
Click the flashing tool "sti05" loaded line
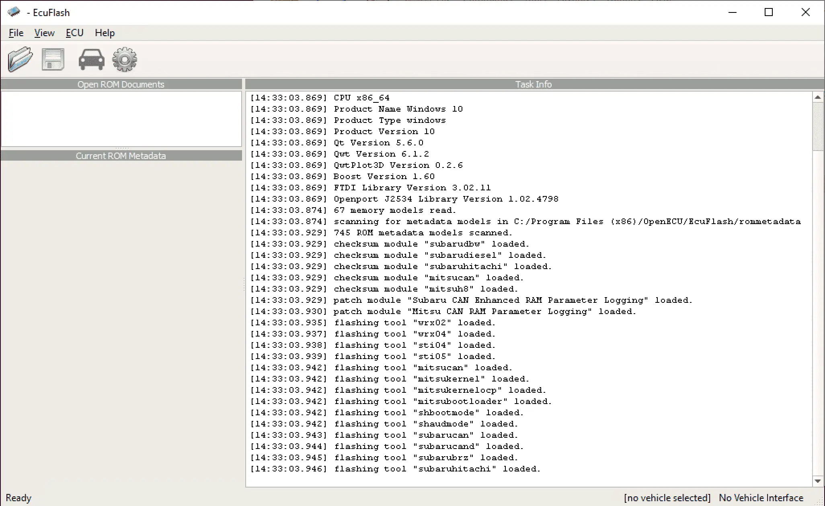coord(373,356)
